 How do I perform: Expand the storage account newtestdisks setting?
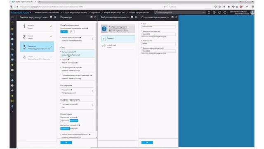tap(77, 39)
